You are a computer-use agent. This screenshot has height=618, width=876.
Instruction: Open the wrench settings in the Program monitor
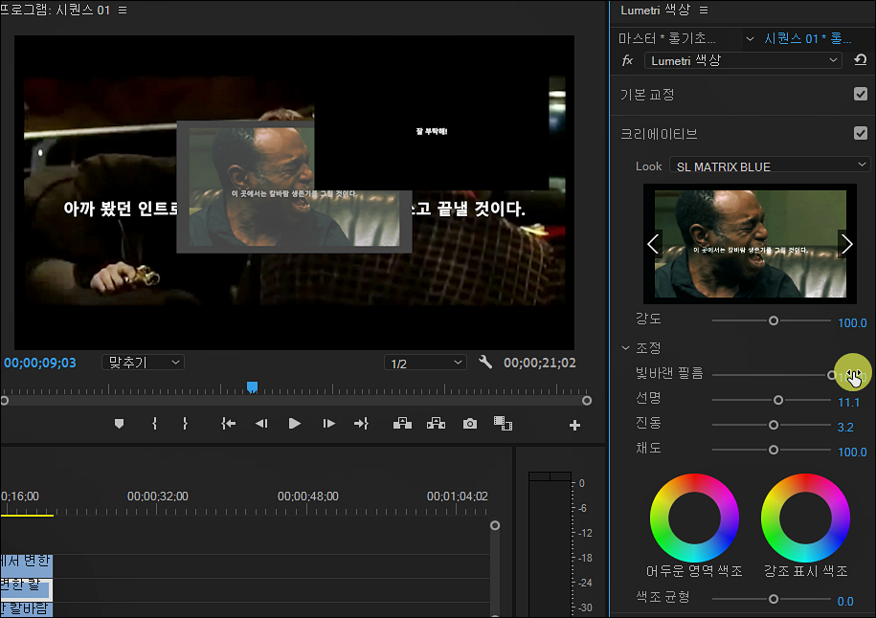(x=485, y=363)
